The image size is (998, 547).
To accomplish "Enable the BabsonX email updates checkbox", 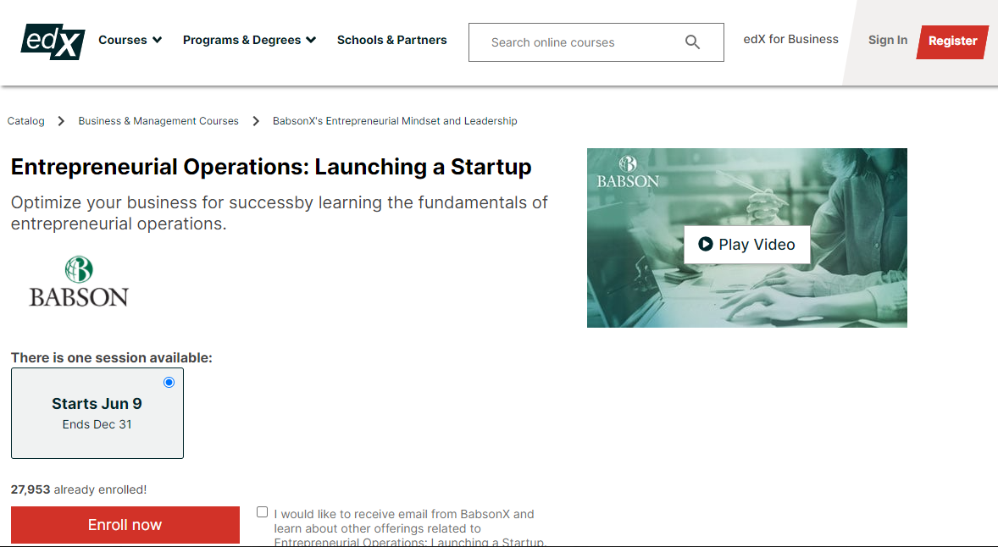I will tap(263, 511).
